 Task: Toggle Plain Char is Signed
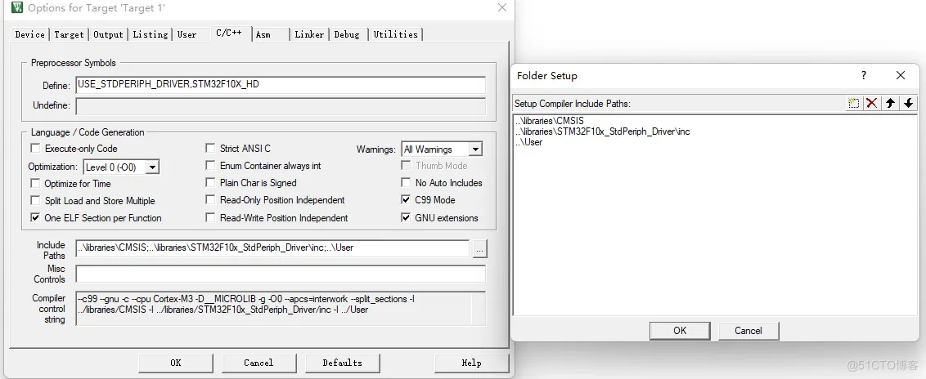tap(210, 183)
